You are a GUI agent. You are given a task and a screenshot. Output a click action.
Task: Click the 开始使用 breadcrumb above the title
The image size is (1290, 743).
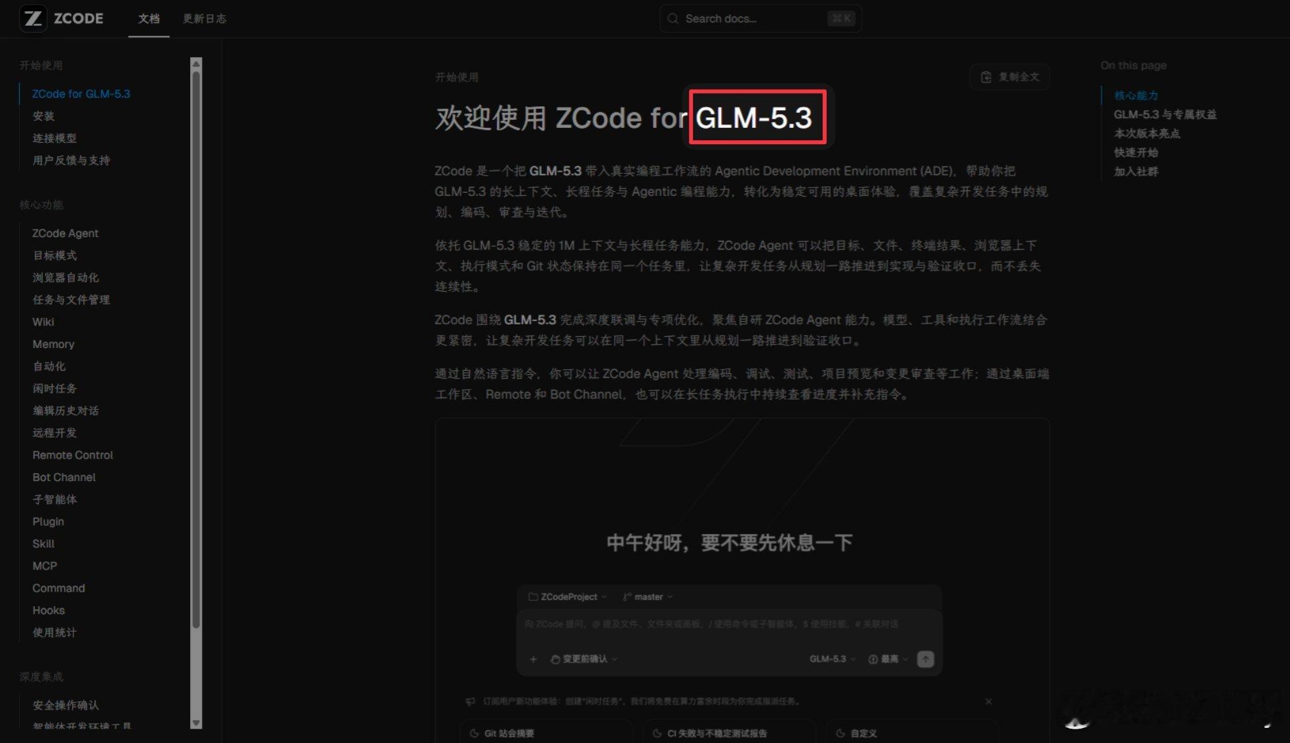[457, 77]
